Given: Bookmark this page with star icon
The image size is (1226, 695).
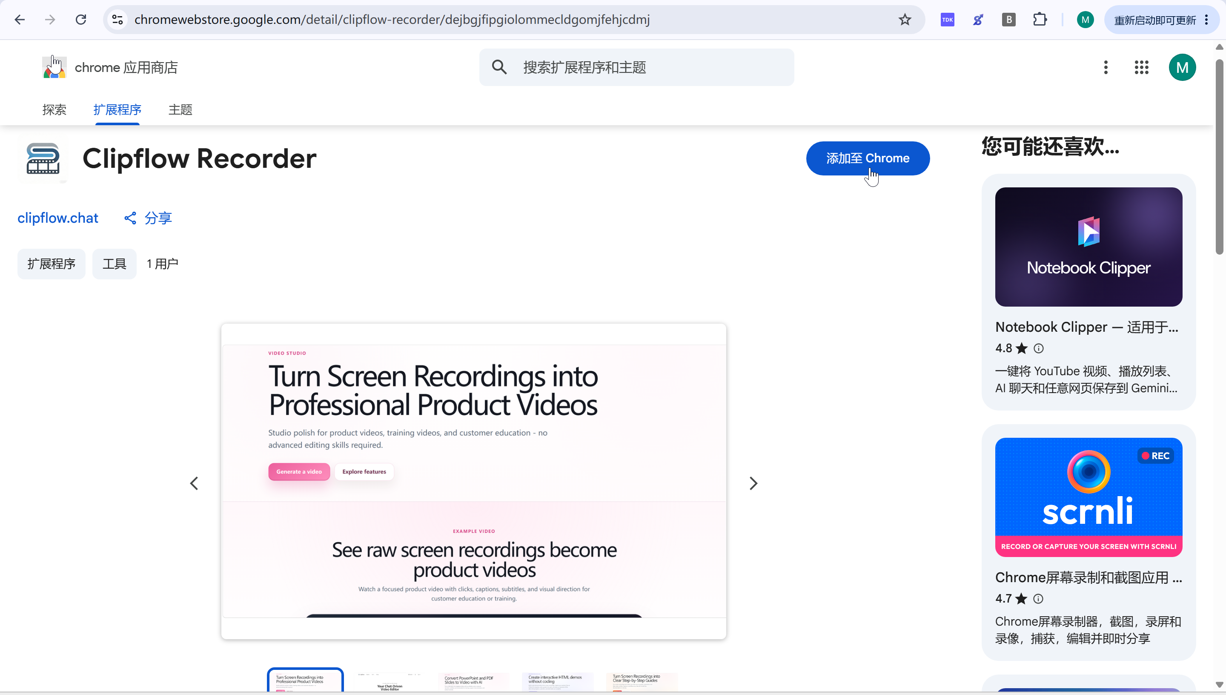Looking at the screenshot, I should (905, 20).
